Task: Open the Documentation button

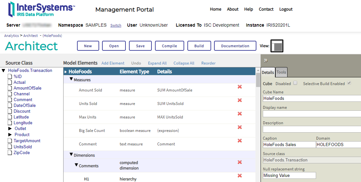Action: [235, 46]
